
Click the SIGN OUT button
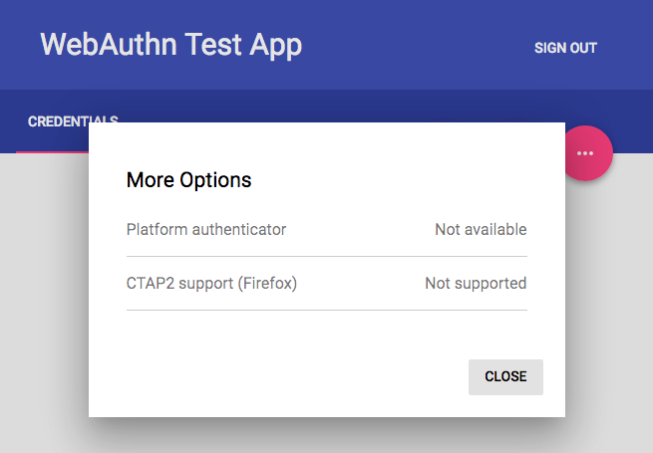(565, 48)
